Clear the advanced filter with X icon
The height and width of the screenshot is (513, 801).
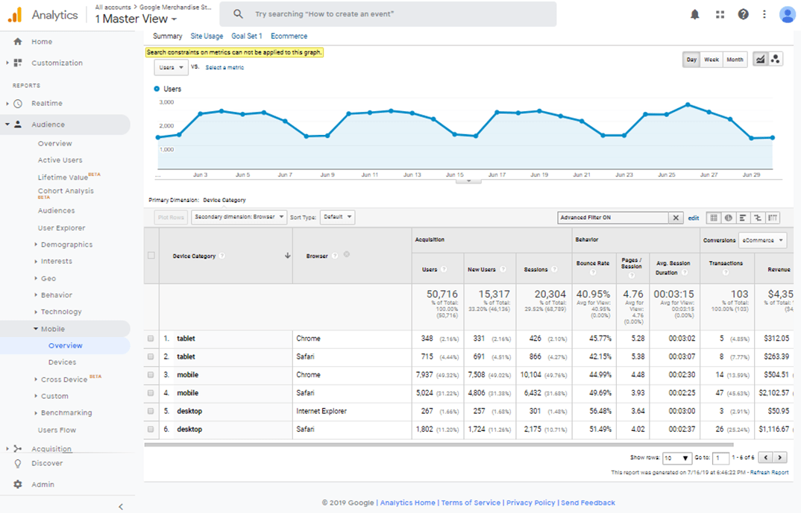click(676, 218)
